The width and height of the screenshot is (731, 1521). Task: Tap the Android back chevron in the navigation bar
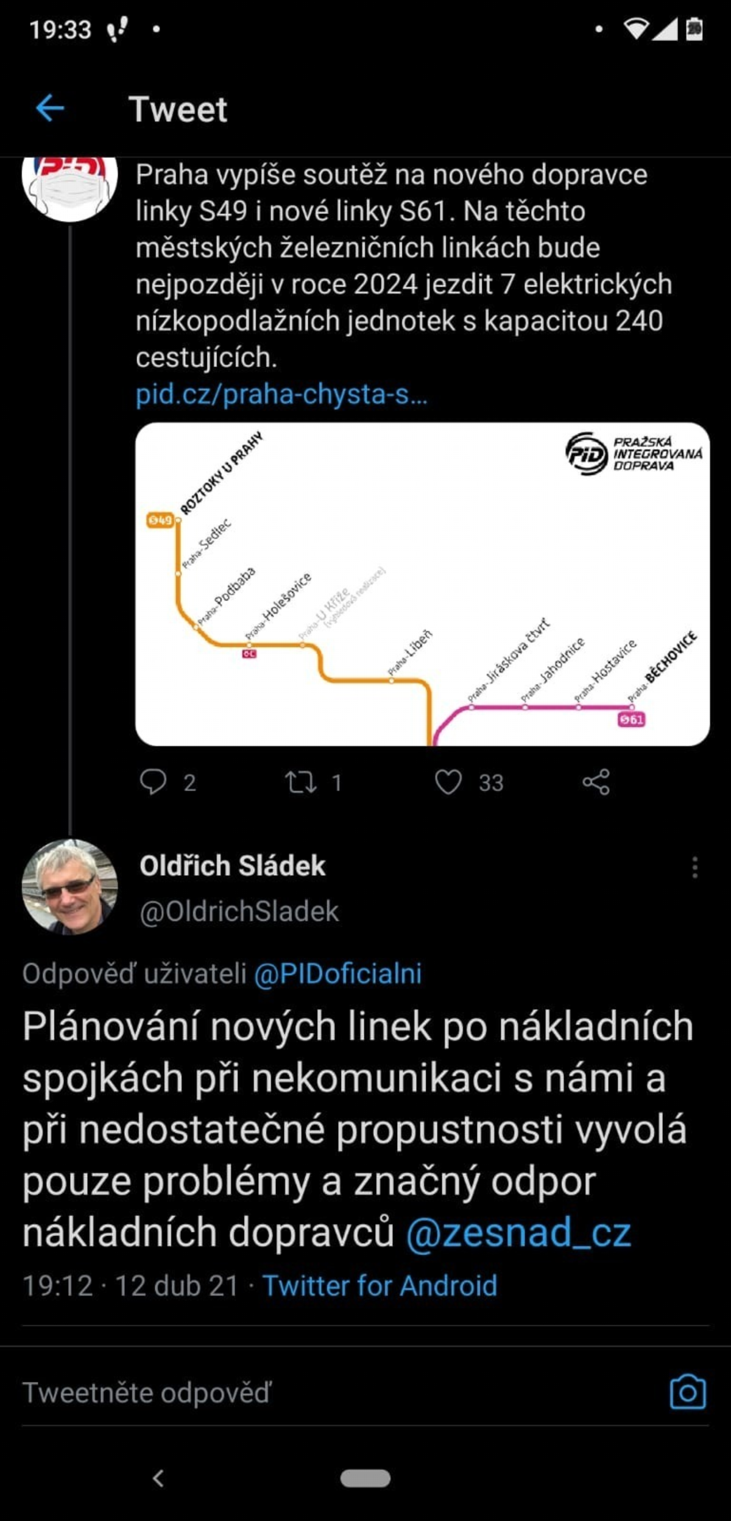pyautogui.click(x=158, y=1478)
